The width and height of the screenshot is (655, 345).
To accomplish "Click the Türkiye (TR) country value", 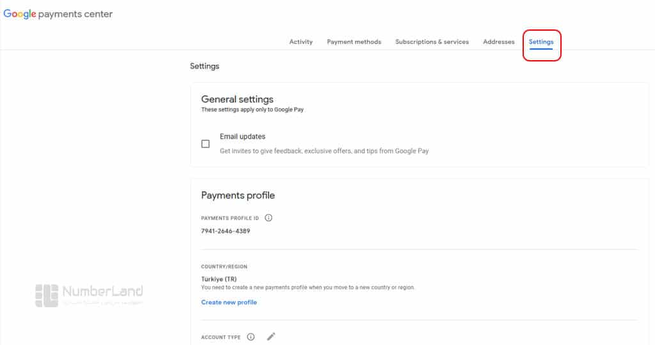I will (219, 279).
